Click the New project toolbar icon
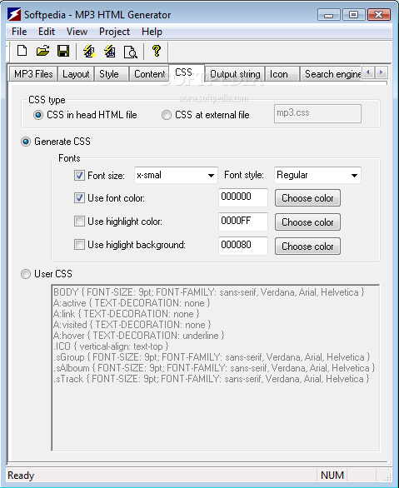Viewport: 399px width, 488px height. (22, 51)
